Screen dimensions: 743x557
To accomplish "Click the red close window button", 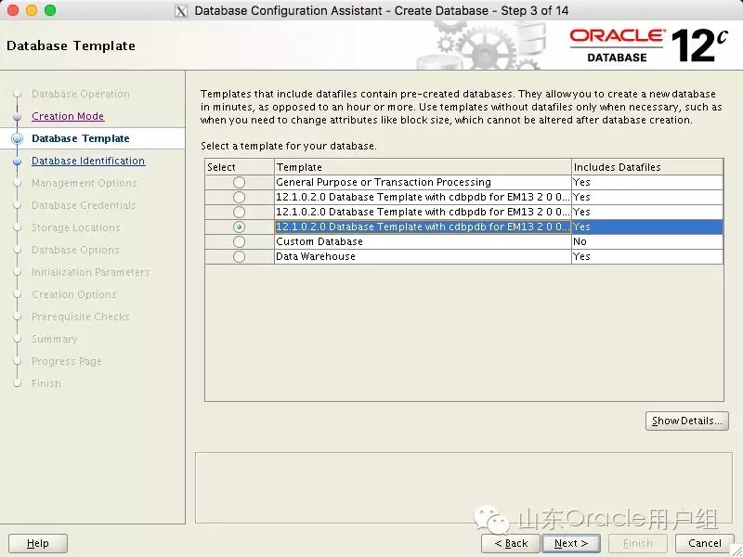I will tap(13, 10).
